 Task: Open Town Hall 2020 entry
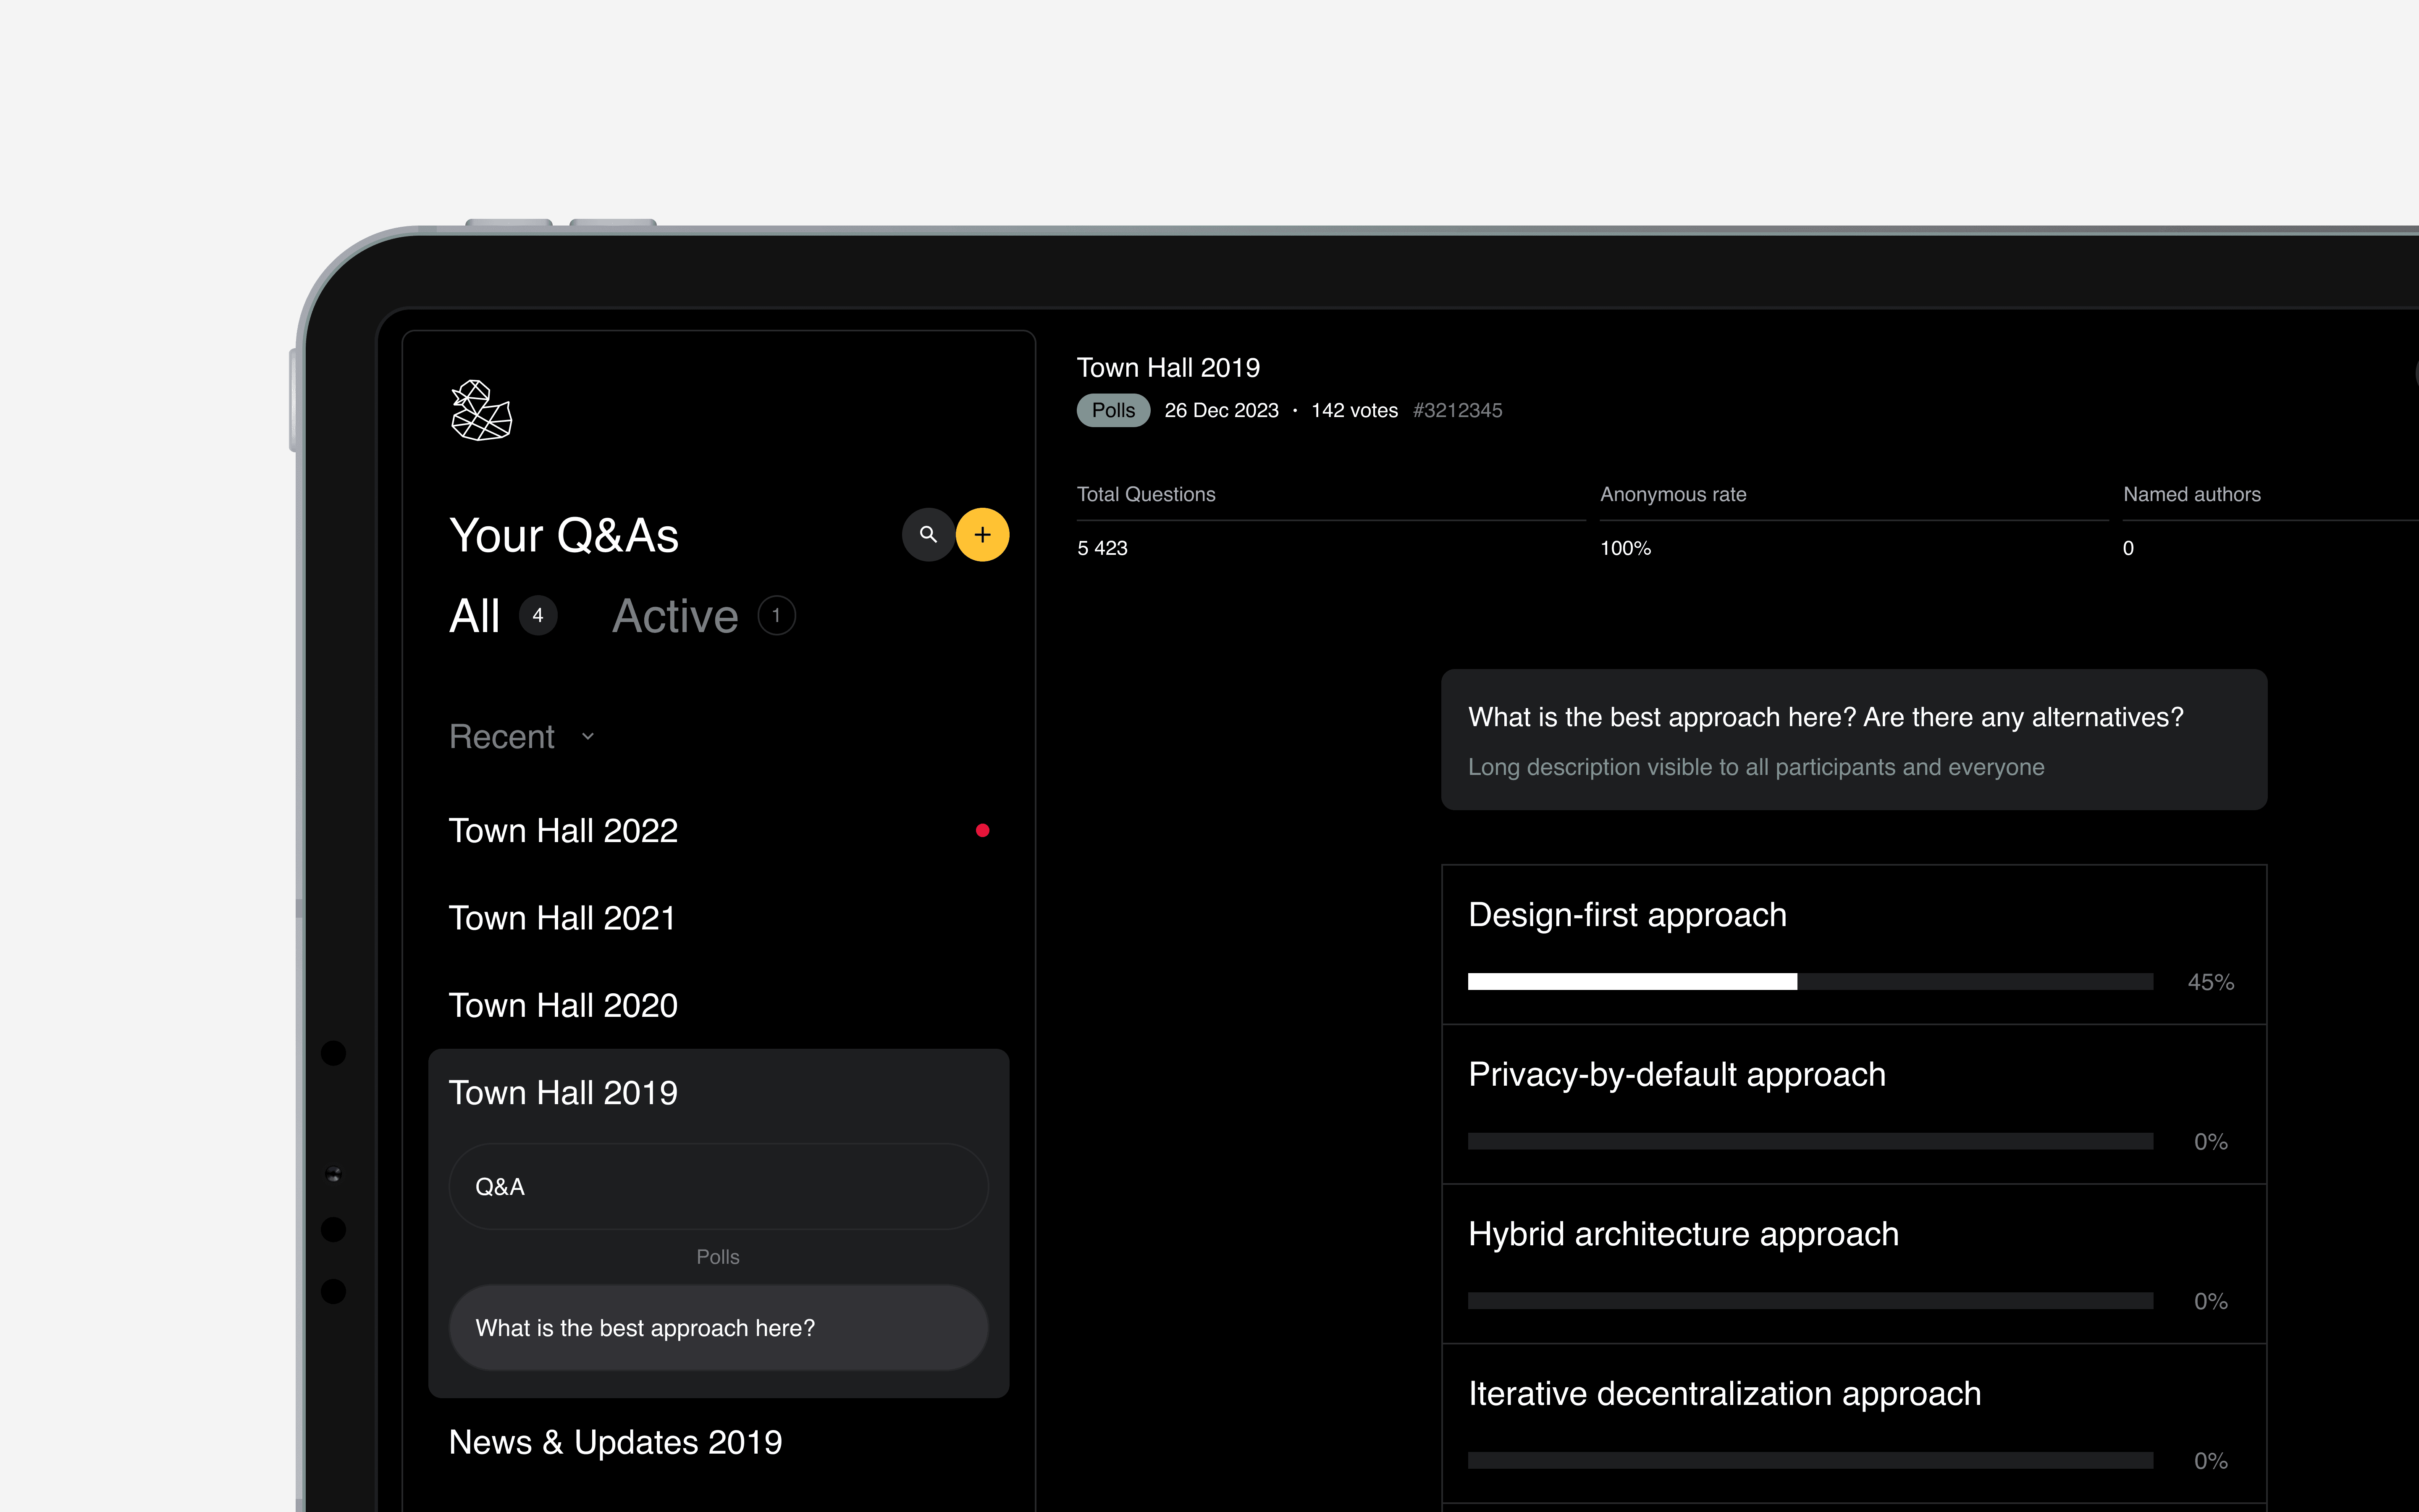(563, 1005)
